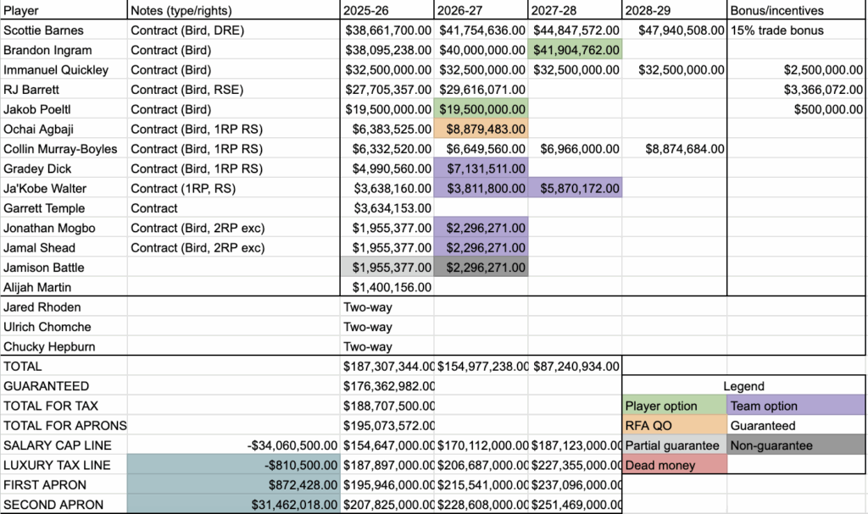The height and width of the screenshot is (514, 868).
Task: Click the 15% trade bonus cell
Action: click(x=796, y=30)
